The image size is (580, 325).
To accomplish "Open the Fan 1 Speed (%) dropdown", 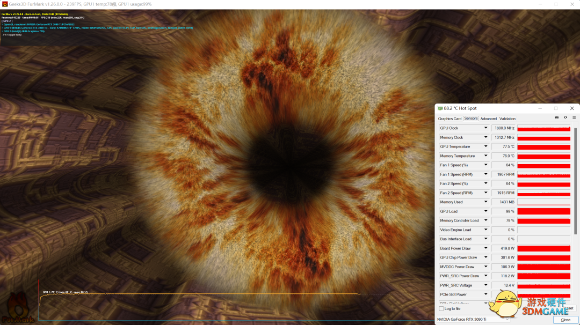I will (485, 165).
